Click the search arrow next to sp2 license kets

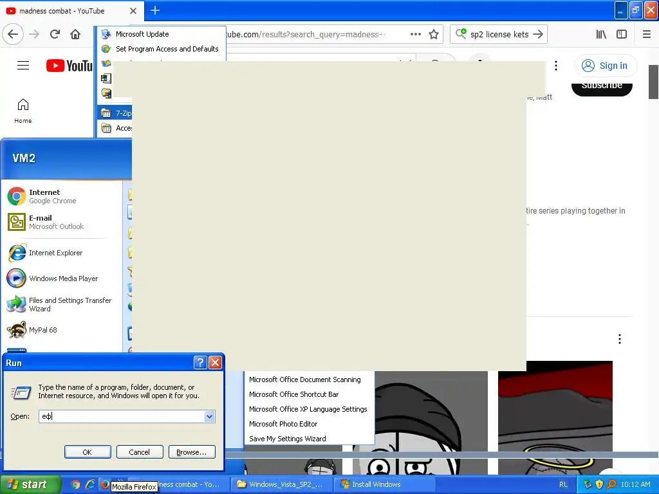[538, 34]
